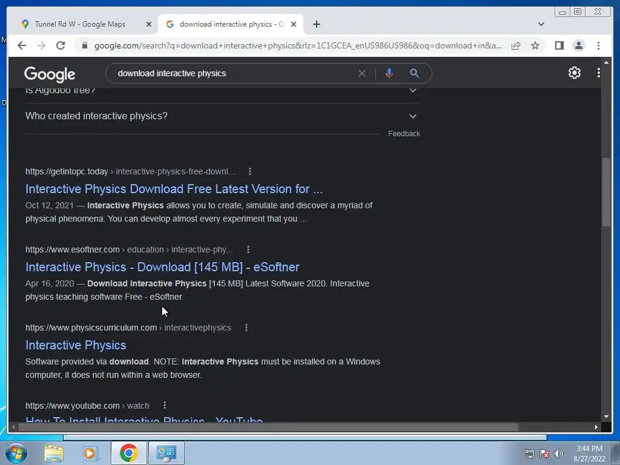Start voice search with the microphone
The width and height of the screenshot is (620, 465).
[389, 73]
